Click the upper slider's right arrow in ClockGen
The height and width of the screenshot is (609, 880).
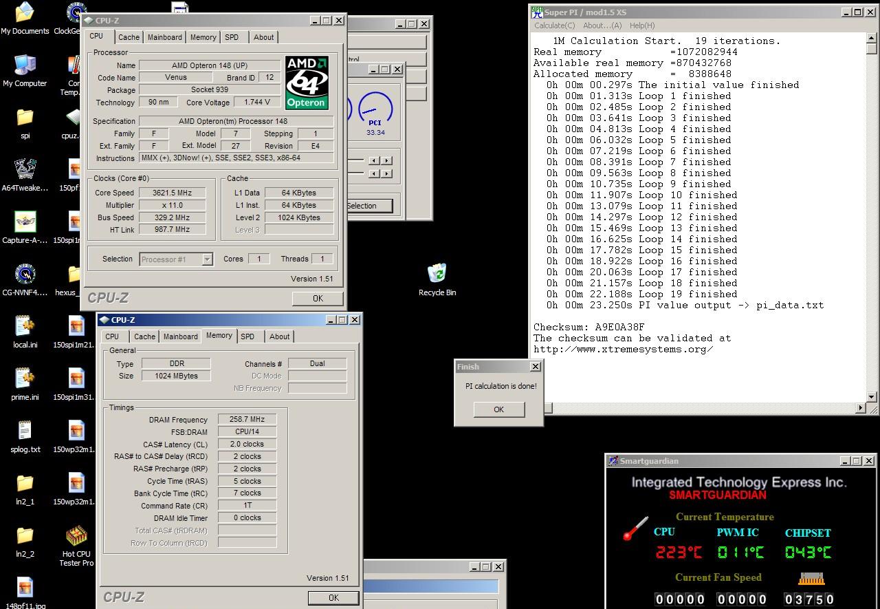[386, 160]
